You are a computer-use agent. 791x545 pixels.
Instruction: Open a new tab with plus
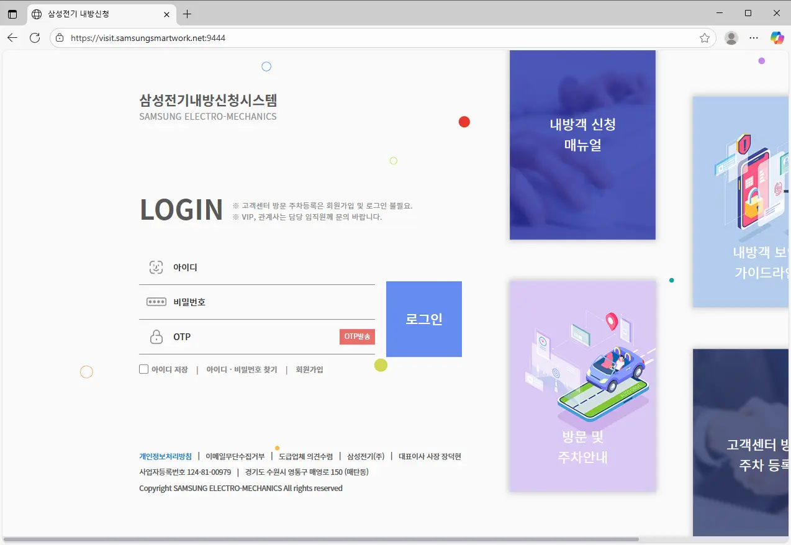(188, 14)
